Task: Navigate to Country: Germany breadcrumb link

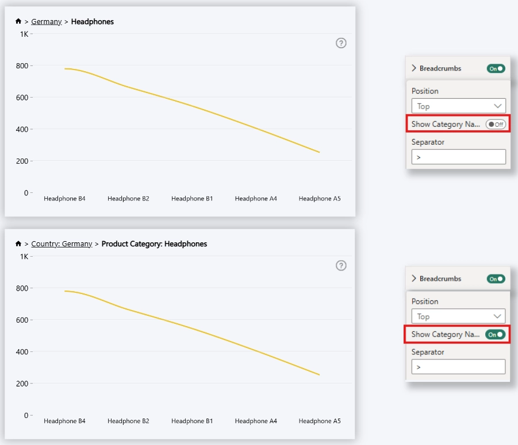Action: 62,244
